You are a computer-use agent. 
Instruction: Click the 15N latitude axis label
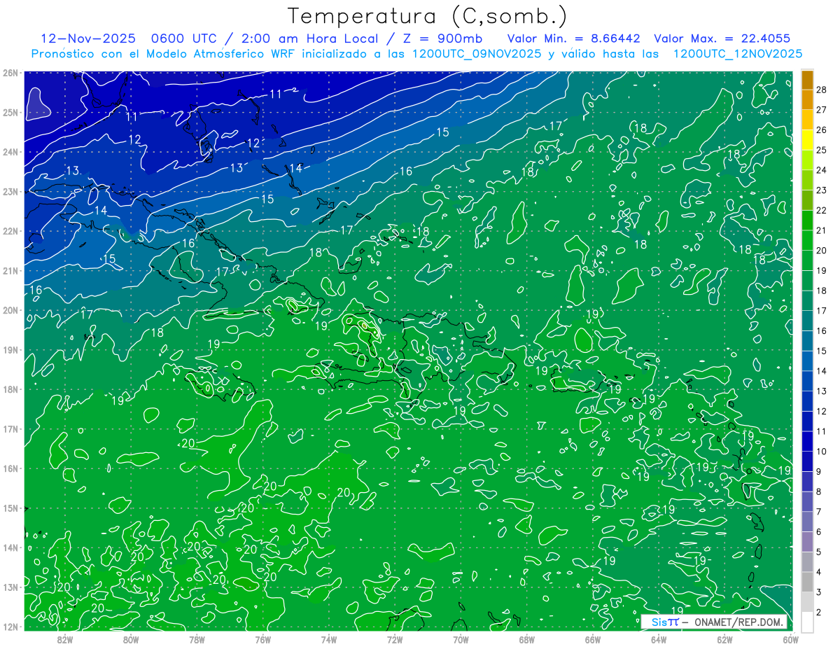pos(10,508)
